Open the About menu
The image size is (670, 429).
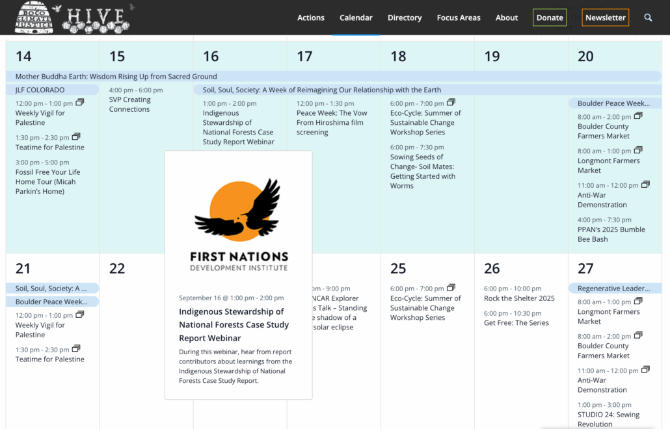pos(506,18)
